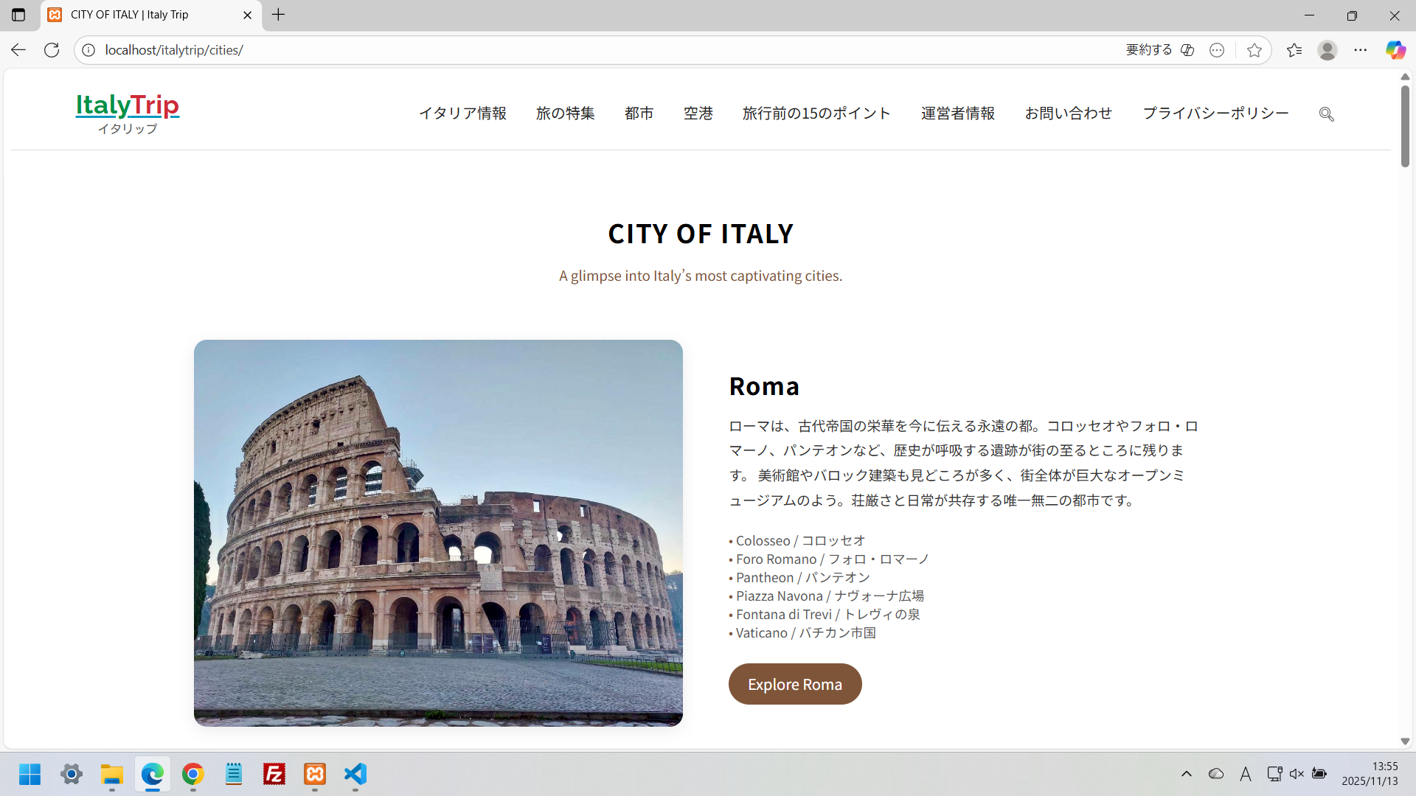Screen dimensions: 1416x796
Task: Click the site search magnifier icon
Action: coord(1326,114)
